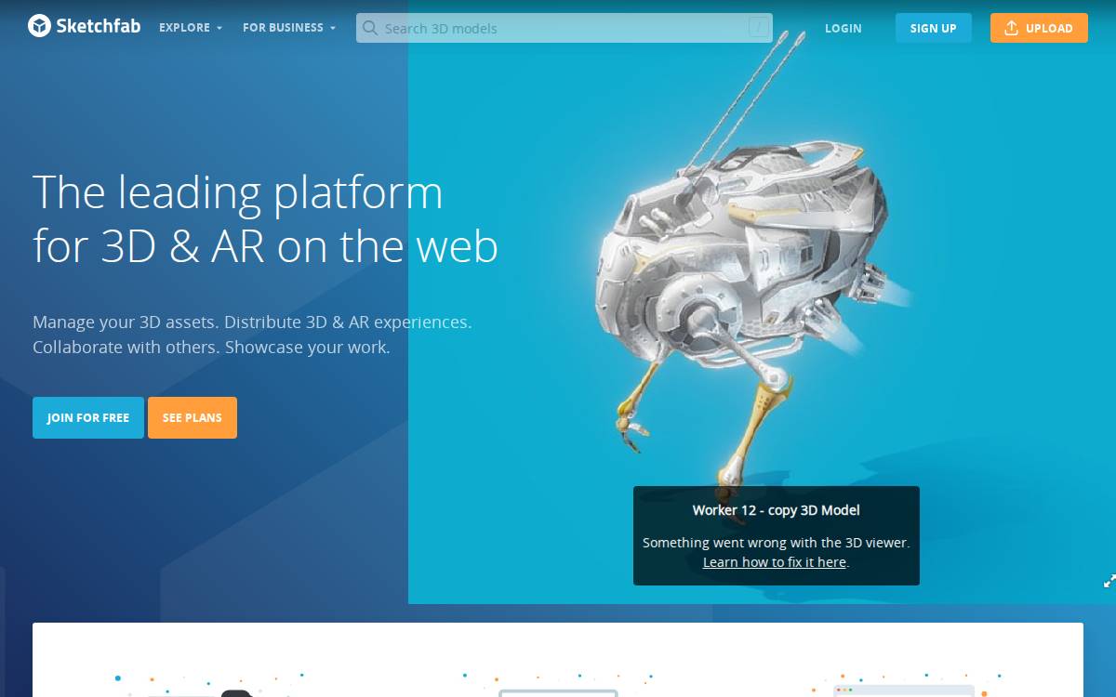Click the Search 3D models field
The width and height of the screenshot is (1116, 697).
[565, 28]
